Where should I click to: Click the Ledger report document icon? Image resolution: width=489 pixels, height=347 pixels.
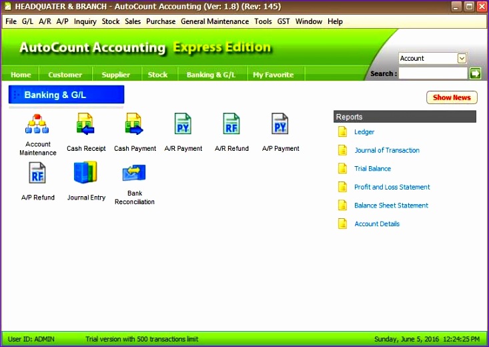click(x=342, y=131)
